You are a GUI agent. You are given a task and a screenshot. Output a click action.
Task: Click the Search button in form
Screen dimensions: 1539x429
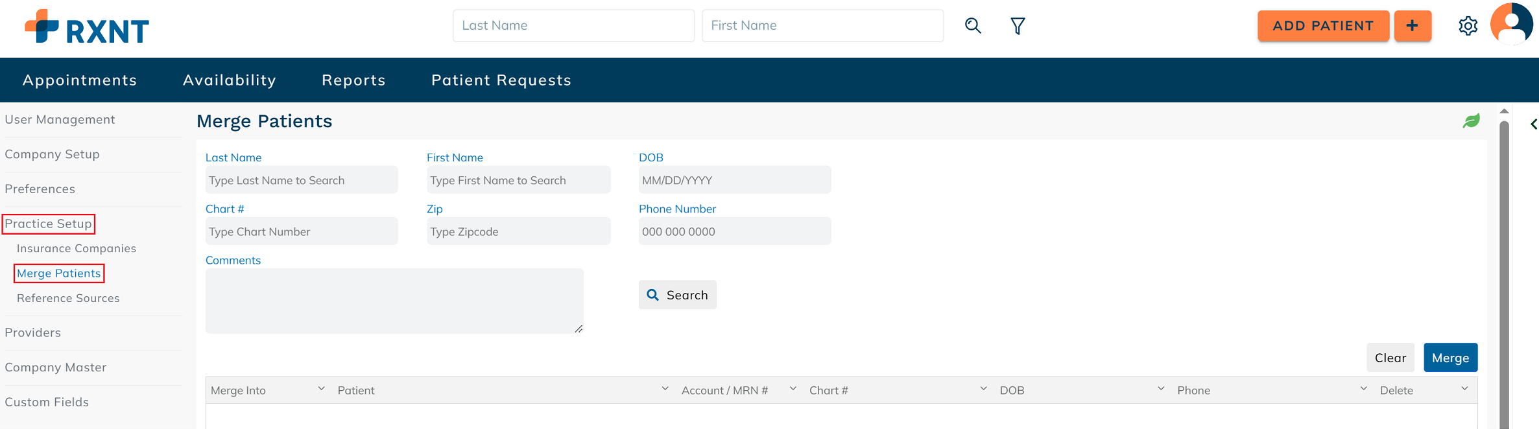677,295
